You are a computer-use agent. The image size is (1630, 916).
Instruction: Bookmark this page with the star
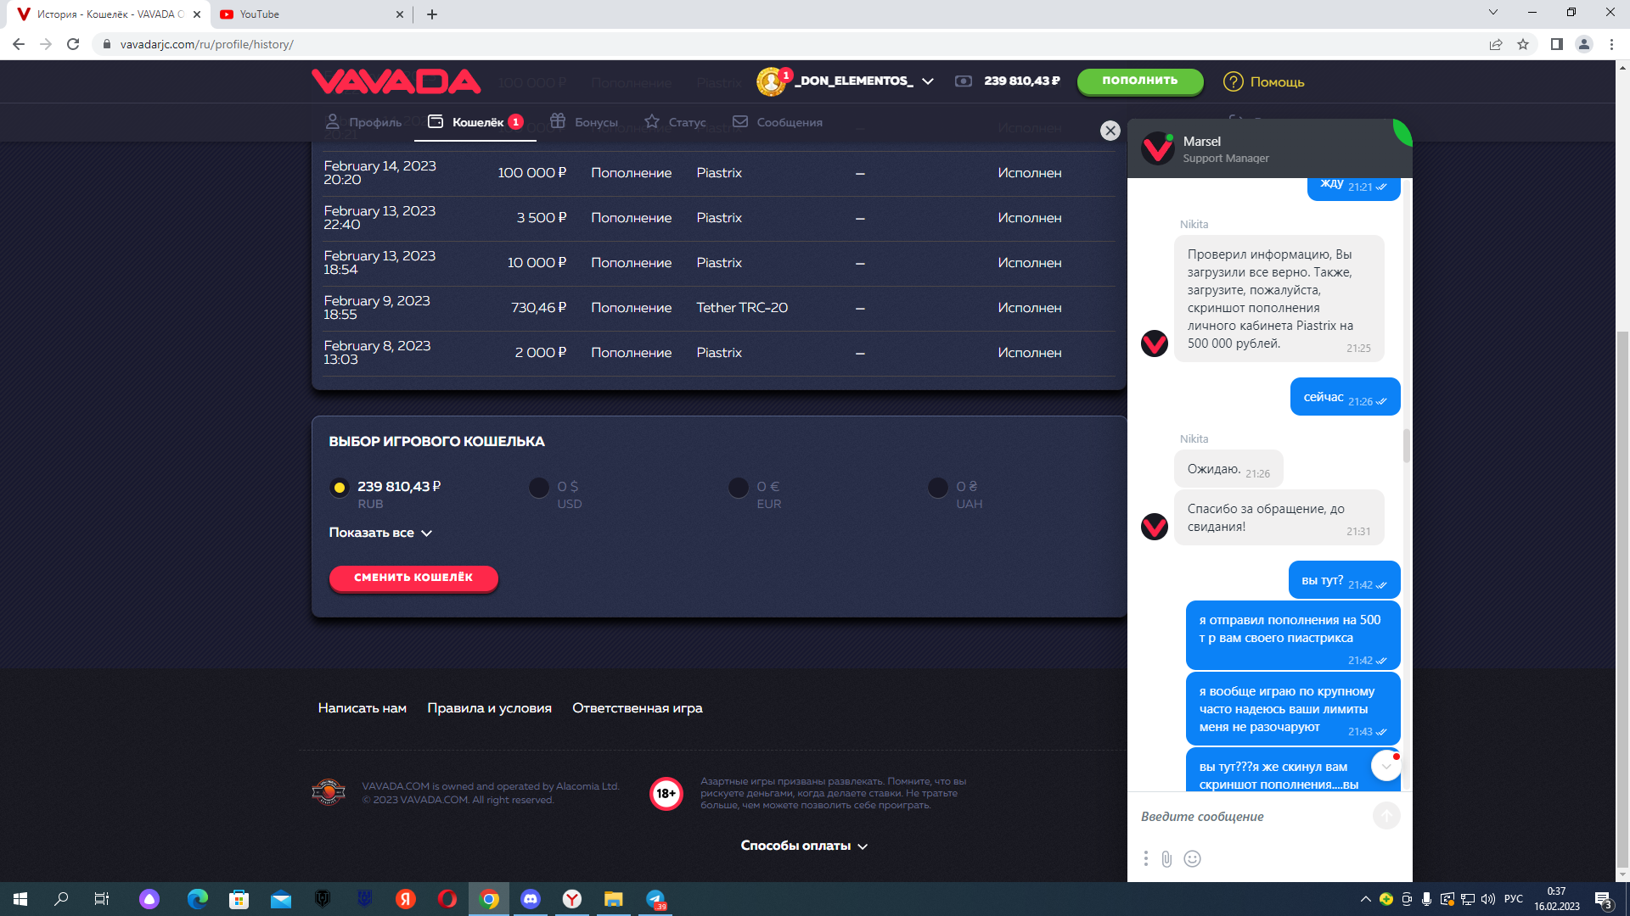coord(1523,44)
